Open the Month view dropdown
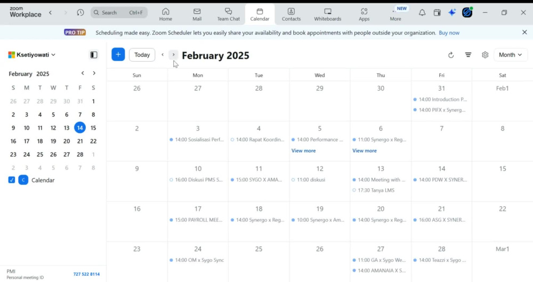This screenshot has width=533, height=282. 510,55
